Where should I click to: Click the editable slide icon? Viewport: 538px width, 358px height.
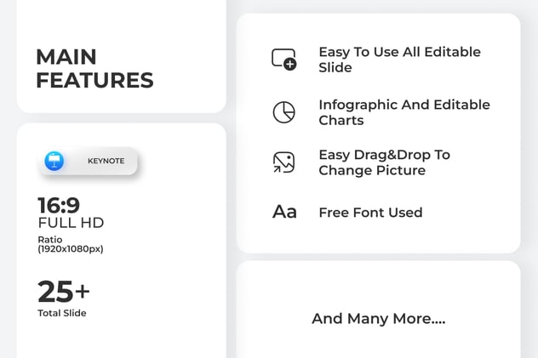pyautogui.click(x=283, y=59)
